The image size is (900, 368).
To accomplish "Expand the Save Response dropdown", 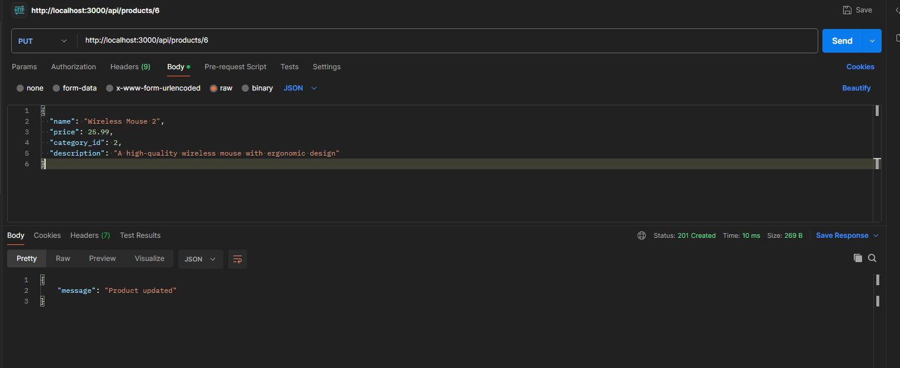I will click(876, 235).
